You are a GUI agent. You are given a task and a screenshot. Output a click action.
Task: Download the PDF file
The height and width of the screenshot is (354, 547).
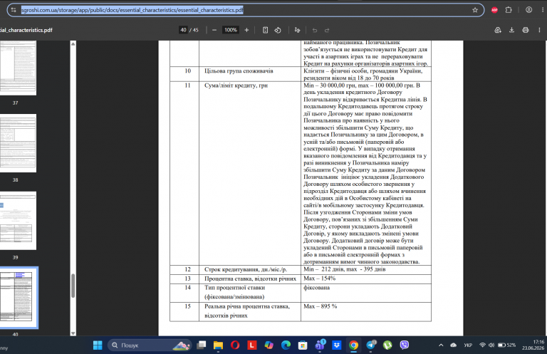[x=511, y=30]
